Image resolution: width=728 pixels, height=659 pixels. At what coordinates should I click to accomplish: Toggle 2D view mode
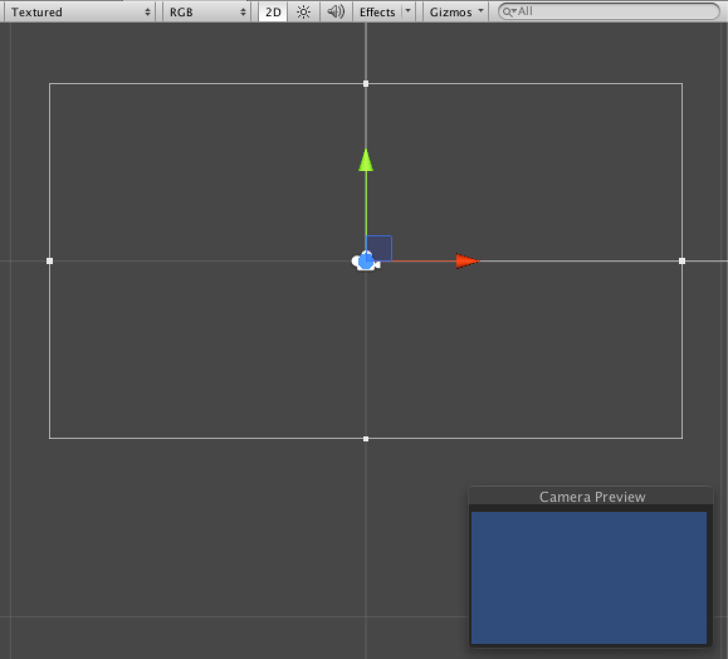pyautogui.click(x=272, y=11)
